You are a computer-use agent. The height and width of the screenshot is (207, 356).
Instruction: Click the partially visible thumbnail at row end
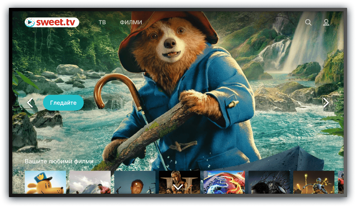click(x=341, y=182)
